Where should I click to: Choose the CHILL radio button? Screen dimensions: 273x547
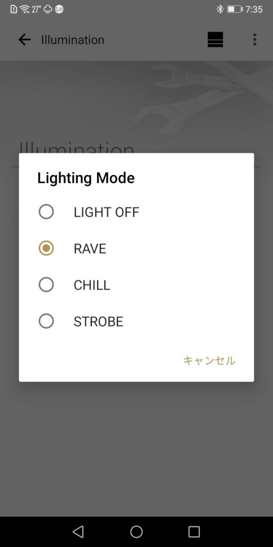46,285
